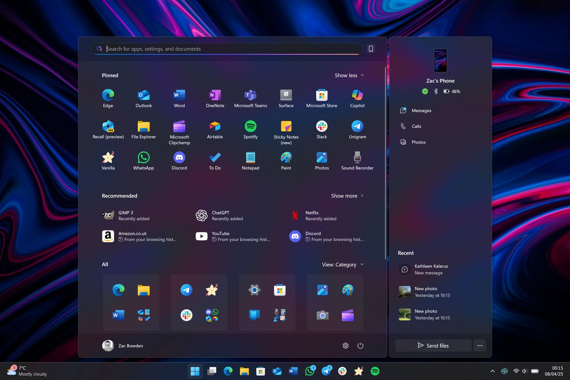Launch the pinned OneNote app
The image size is (570, 380).
(215, 98)
